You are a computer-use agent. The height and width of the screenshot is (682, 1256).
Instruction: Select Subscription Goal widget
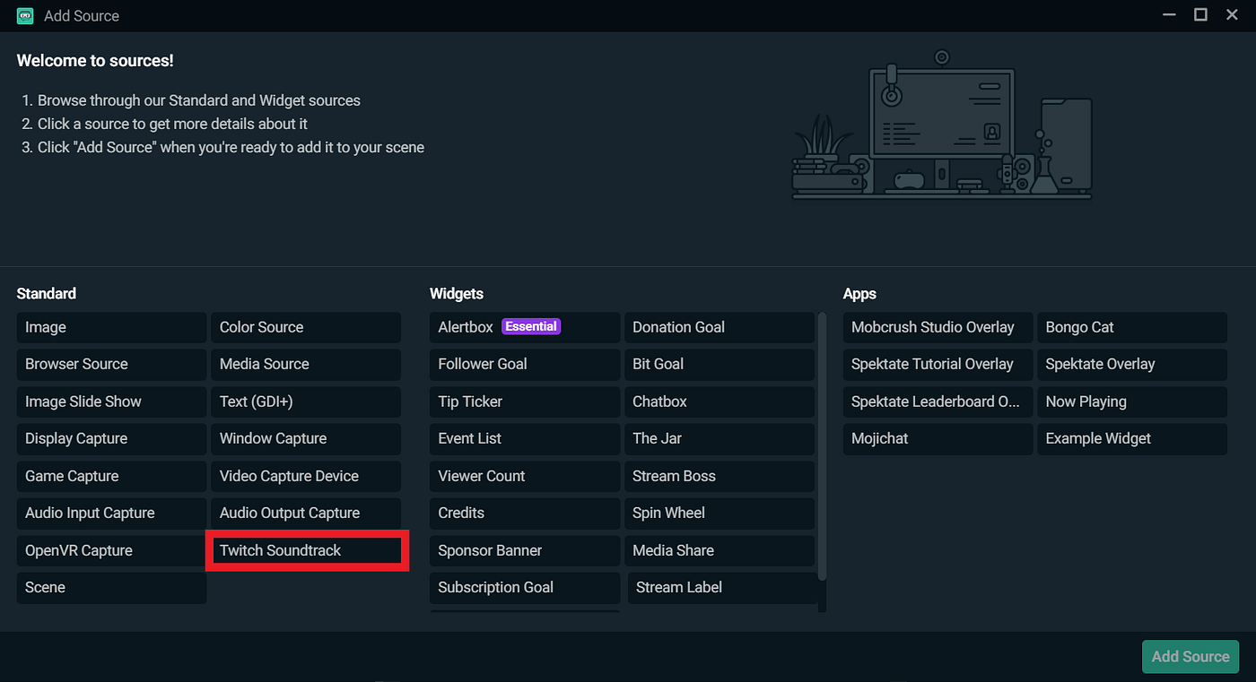tap(525, 587)
